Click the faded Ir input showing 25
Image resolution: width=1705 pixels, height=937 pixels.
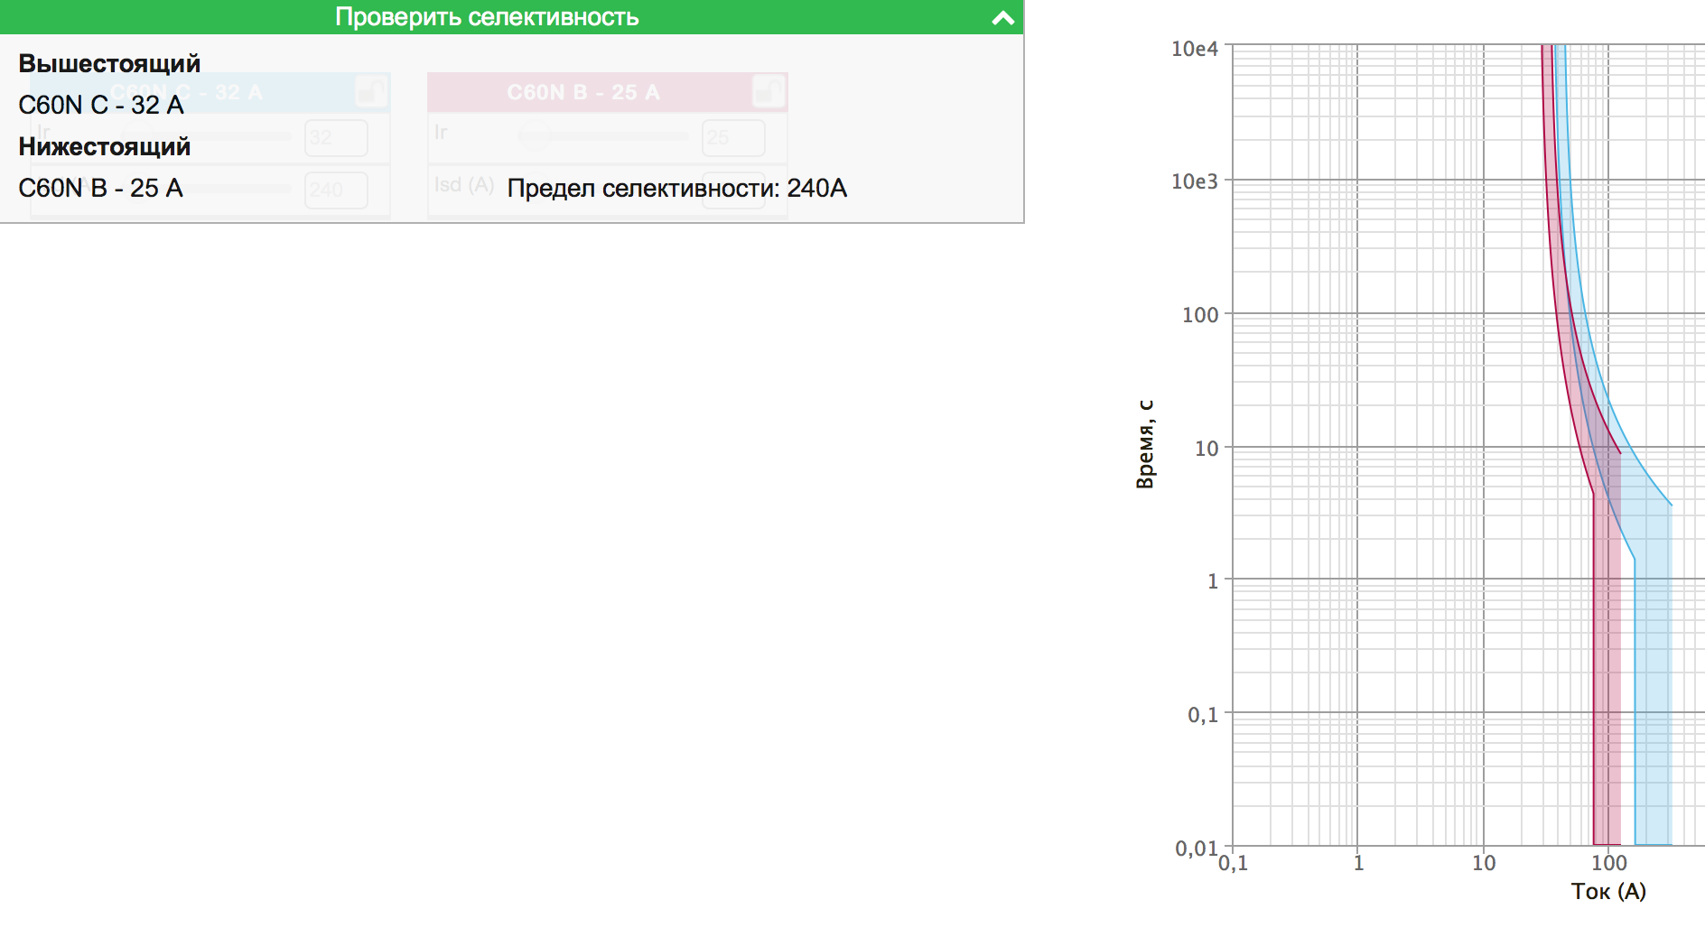click(x=733, y=137)
